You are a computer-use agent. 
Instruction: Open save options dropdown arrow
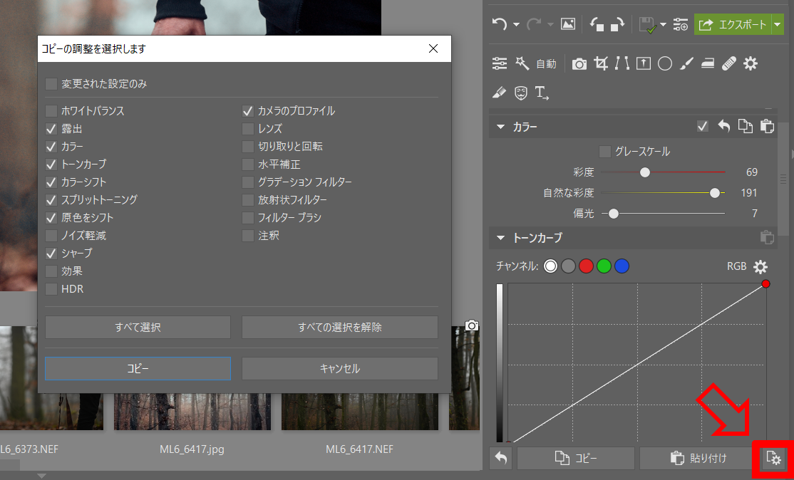click(x=664, y=25)
